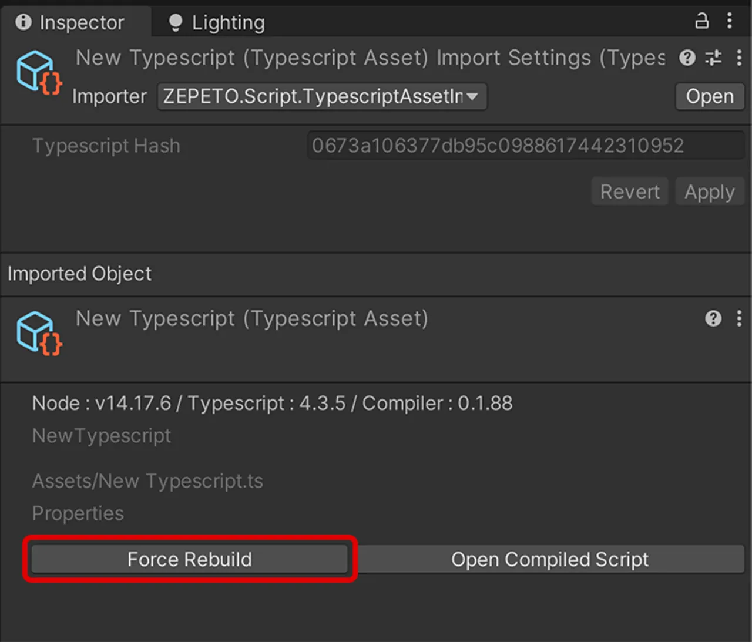Screen dimensions: 752x642
Task: Open the window options dots menu
Action: (x=728, y=21)
